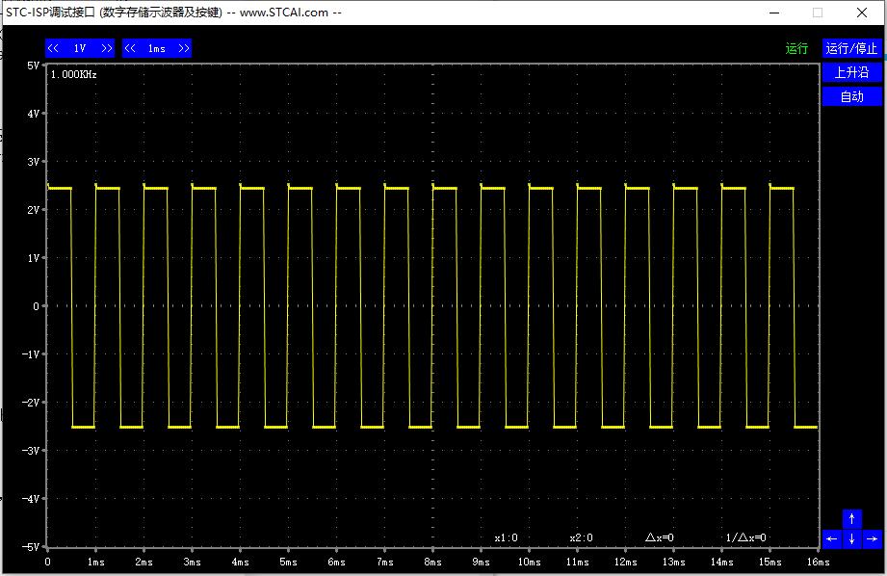
Task: Click the 5V label on vertical axis
Action: point(34,65)
